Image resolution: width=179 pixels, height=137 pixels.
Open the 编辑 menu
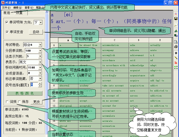point(17,8)
